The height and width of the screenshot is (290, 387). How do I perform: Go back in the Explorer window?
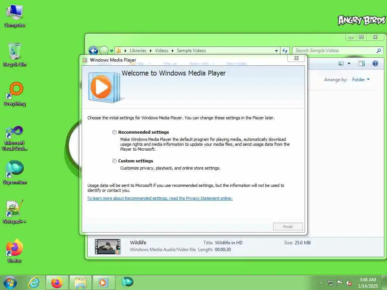[93, 51]
